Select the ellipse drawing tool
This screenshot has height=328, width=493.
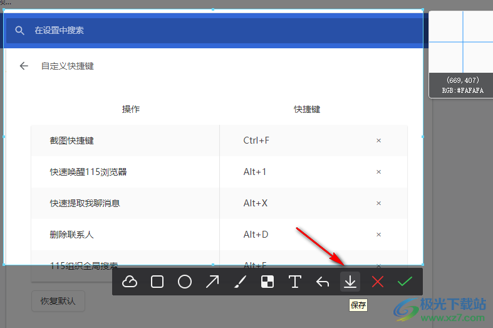click(185, 282)
